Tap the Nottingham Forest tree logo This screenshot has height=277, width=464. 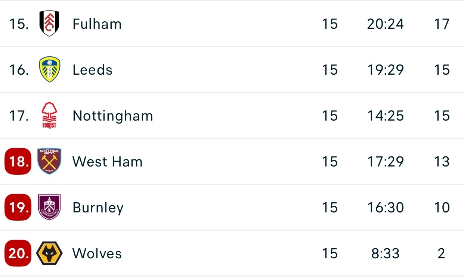[x=49, y=116]
